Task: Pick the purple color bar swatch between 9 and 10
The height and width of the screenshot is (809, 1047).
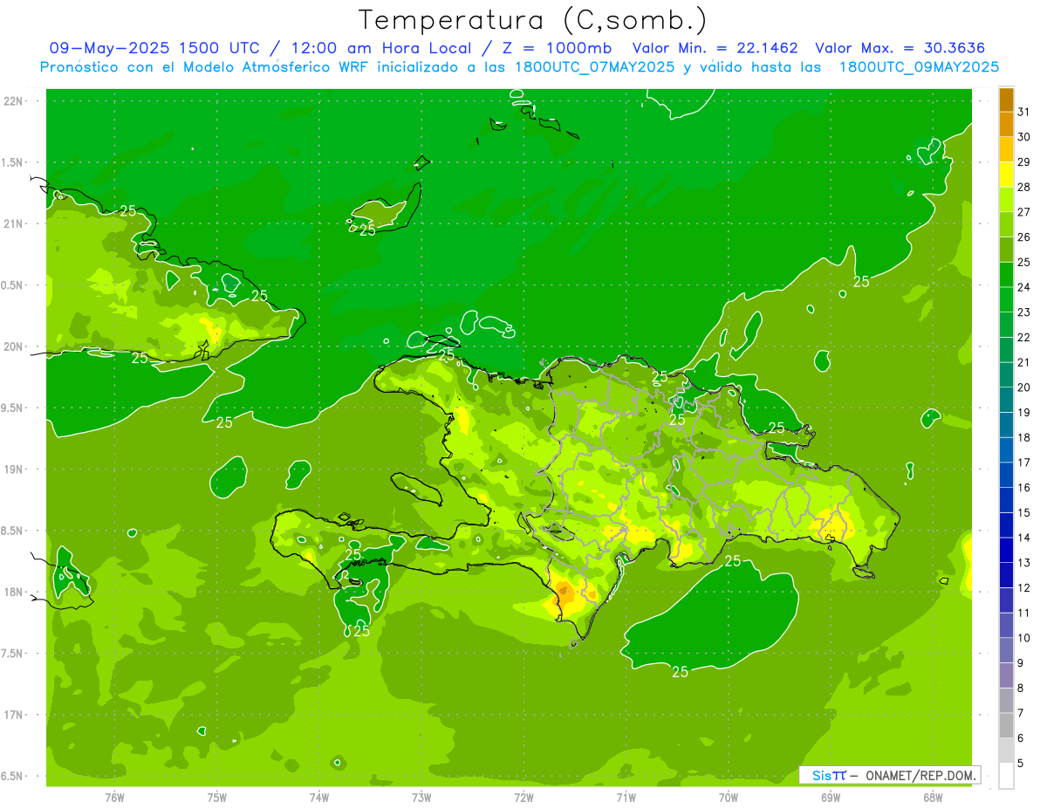Action: [x=1006, y=651]
